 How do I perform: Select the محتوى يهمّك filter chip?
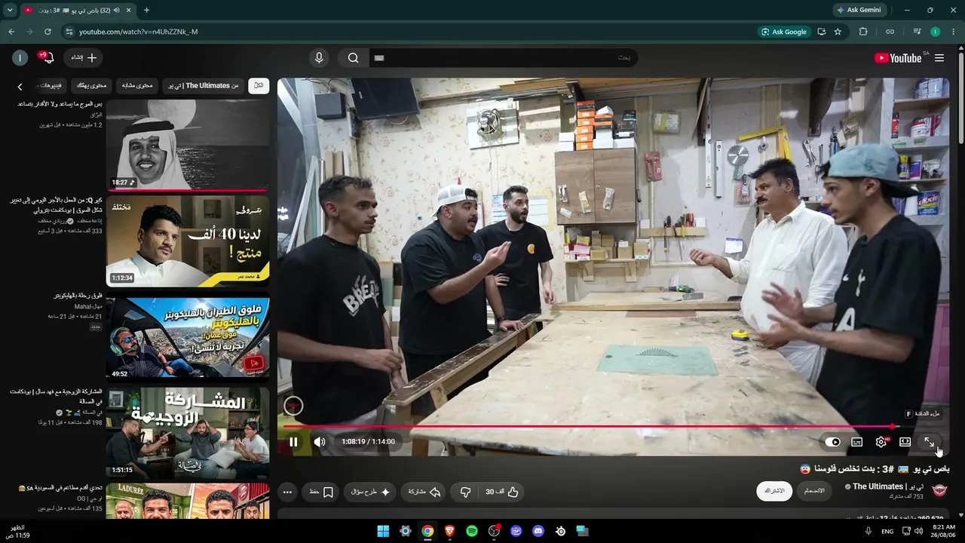click(x=92, y=86)
